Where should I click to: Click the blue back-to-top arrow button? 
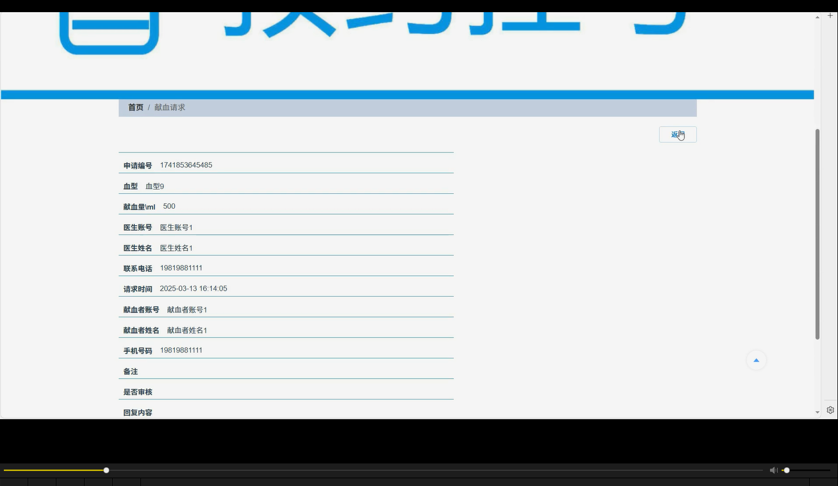pyautogui.click(x=756, y=360)
